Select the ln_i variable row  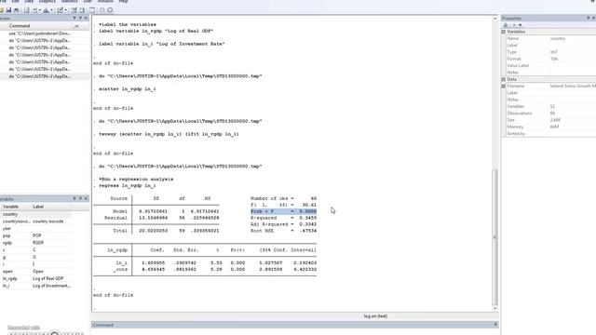(35, 286)
